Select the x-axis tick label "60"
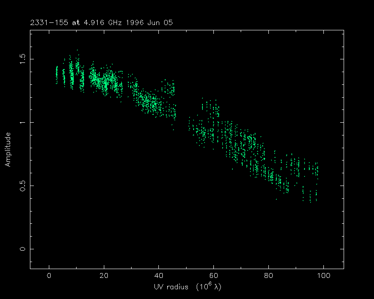The image size is (374, 299). (213, 276)
